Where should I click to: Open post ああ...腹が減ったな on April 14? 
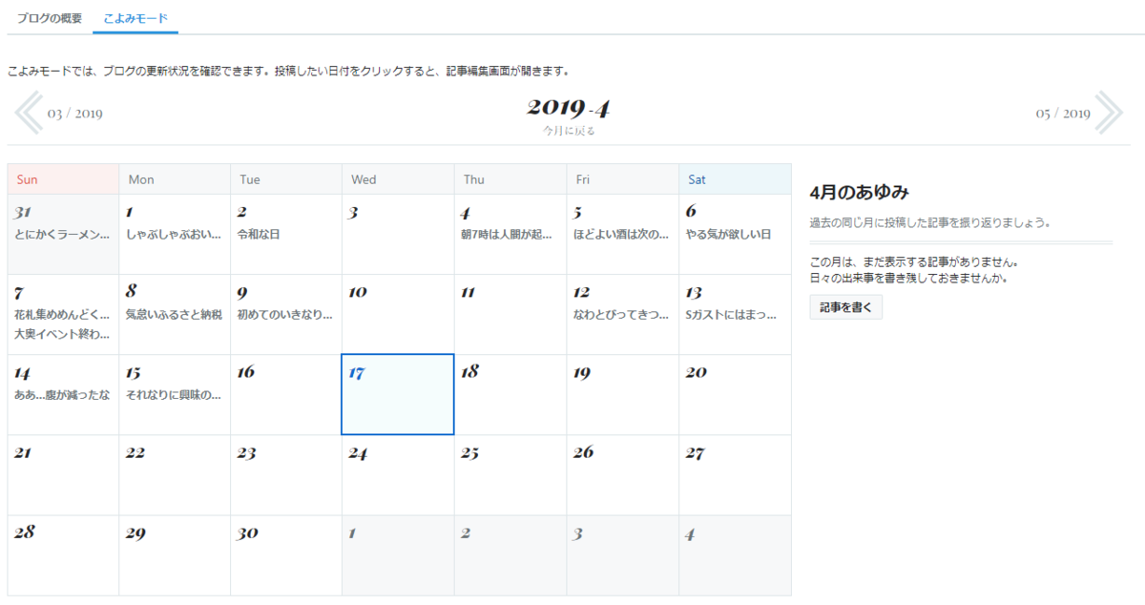click(x=62, y=394)
